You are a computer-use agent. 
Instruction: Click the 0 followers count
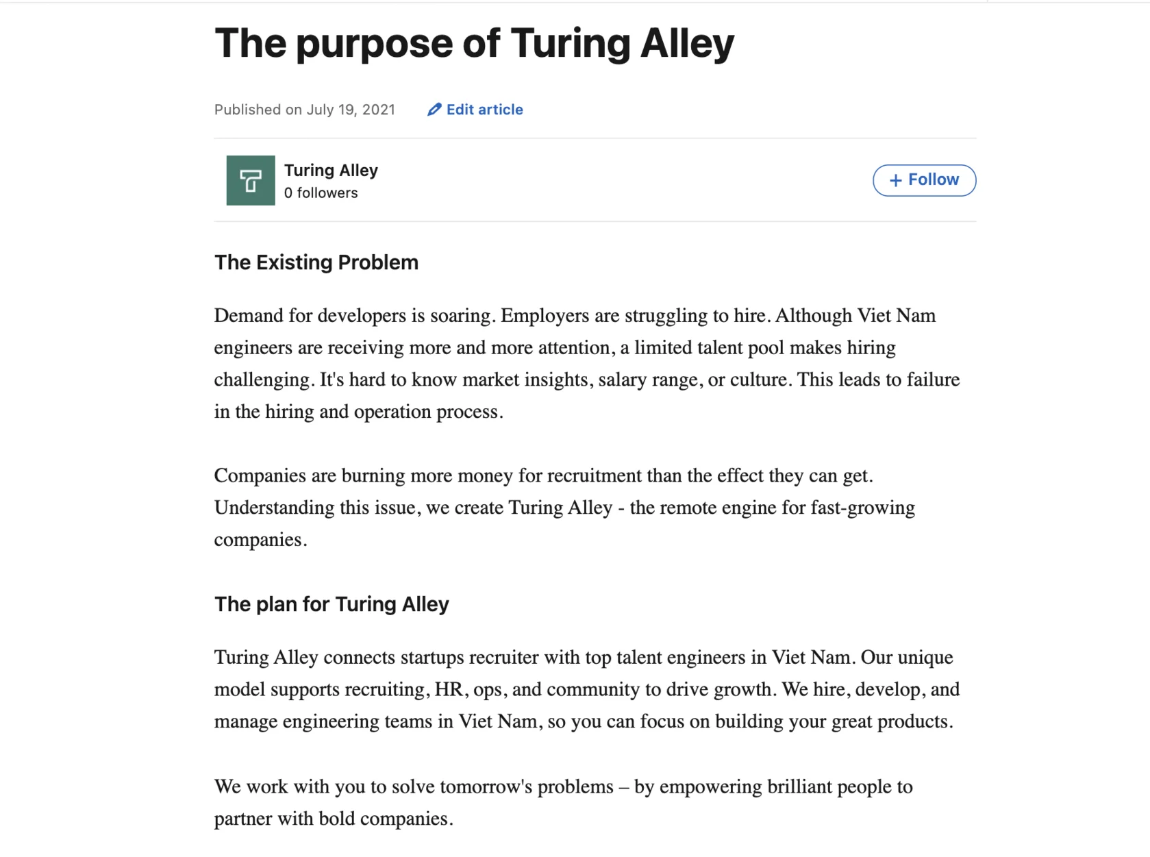[321, 193]
